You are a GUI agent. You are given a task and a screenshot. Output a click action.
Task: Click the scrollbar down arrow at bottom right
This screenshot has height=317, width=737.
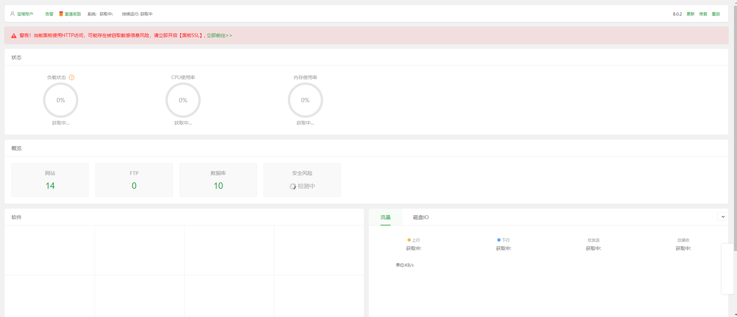pos(735,315)
